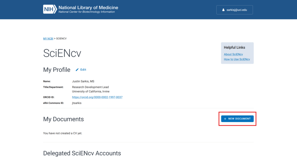This screenshot has width=297, height=160.
Task: Click the National Library of Medicine title
Action: 88,8
